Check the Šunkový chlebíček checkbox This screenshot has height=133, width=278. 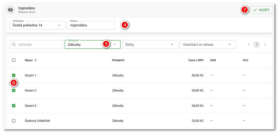pos(14,121)
